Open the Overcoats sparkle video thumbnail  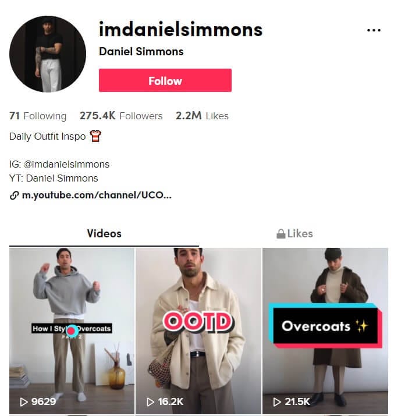point(325,331)
